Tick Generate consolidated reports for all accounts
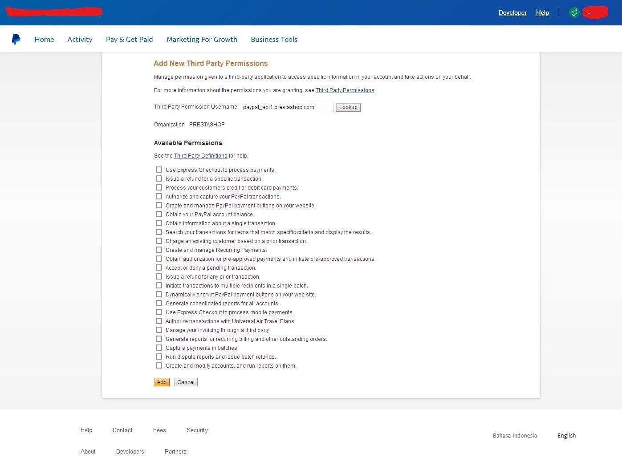The height and width of the screenshot is (466, 622). [159, 303]
